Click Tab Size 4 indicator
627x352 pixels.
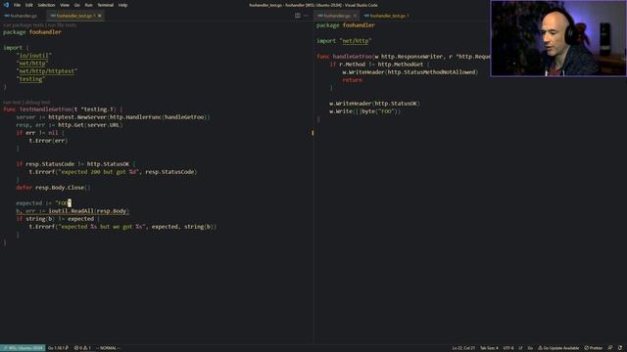489,348
